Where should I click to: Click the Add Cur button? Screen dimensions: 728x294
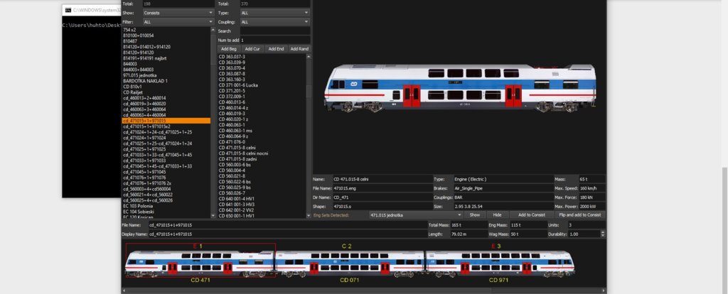pyautogui.click(x=252, y=49)
